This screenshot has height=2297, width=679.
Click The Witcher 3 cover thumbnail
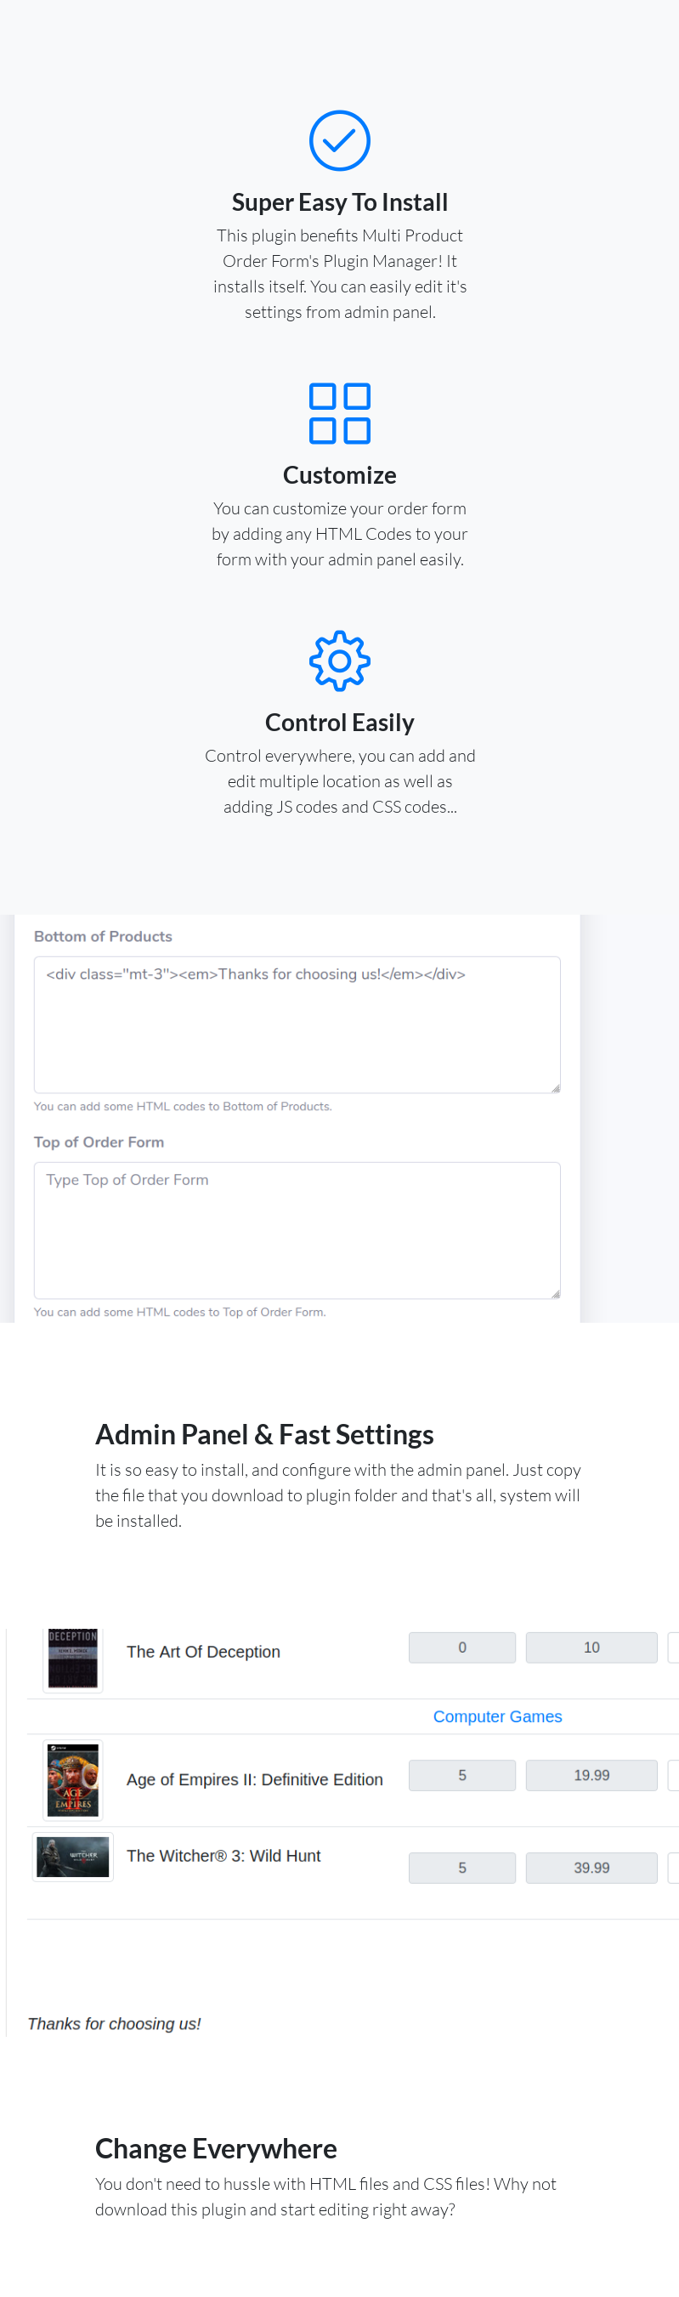[x=73, y=1857]
